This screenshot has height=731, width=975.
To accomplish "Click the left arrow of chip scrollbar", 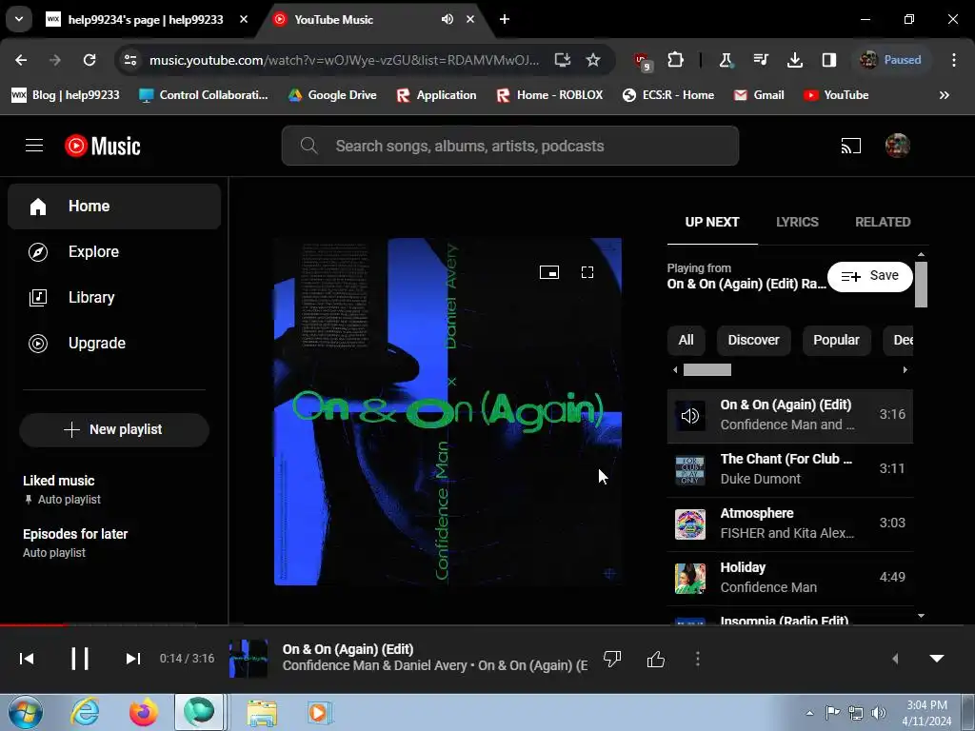I will point(675,370).
